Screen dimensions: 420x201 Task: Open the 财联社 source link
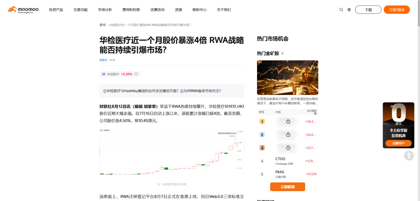[103, 60]
